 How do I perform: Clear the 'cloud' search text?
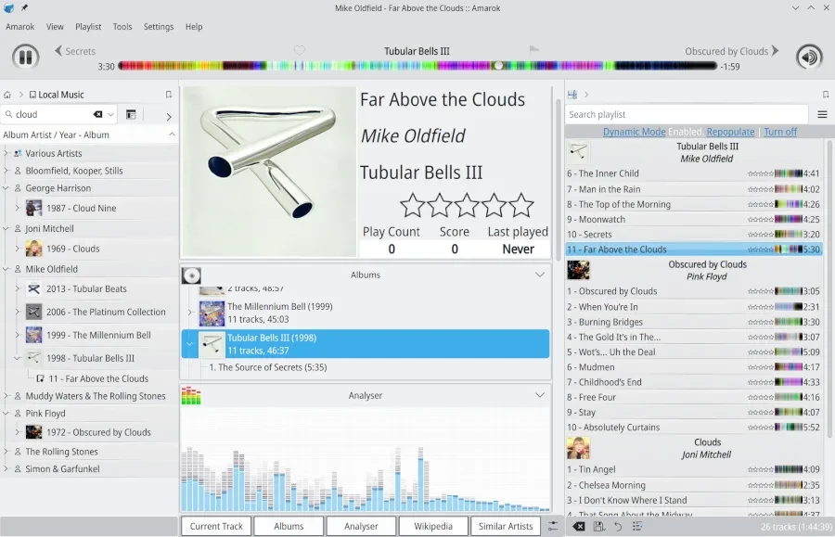(x=97, y=115)
